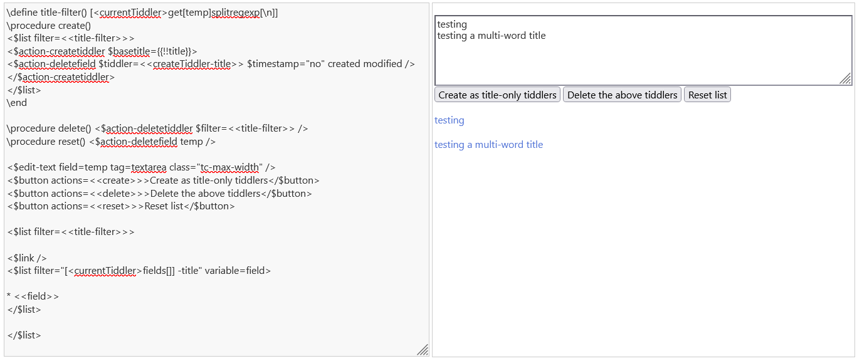Click the "testing a multi-word title" textarea line
Image resolution: width=857 pixels, height=361 pixels.
(491, 36)
